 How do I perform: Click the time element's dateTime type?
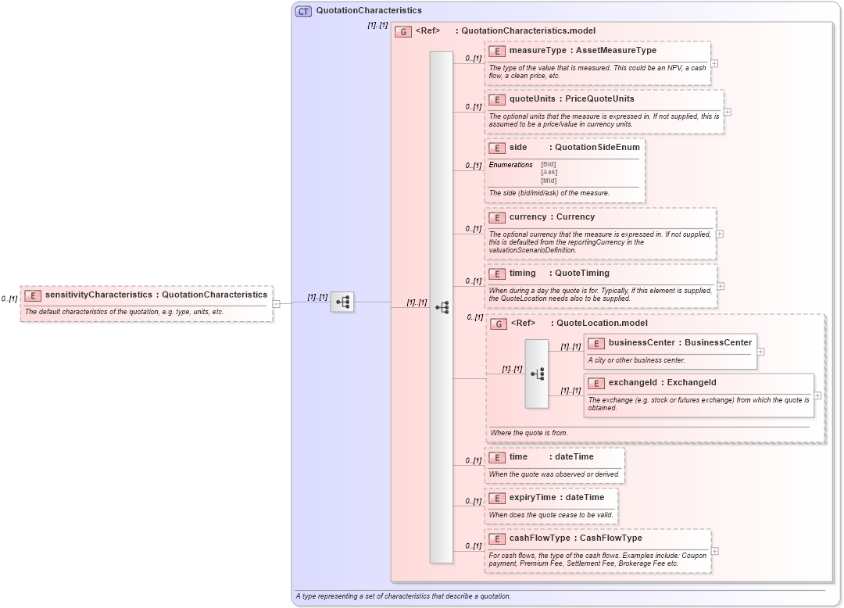(574, 457)
